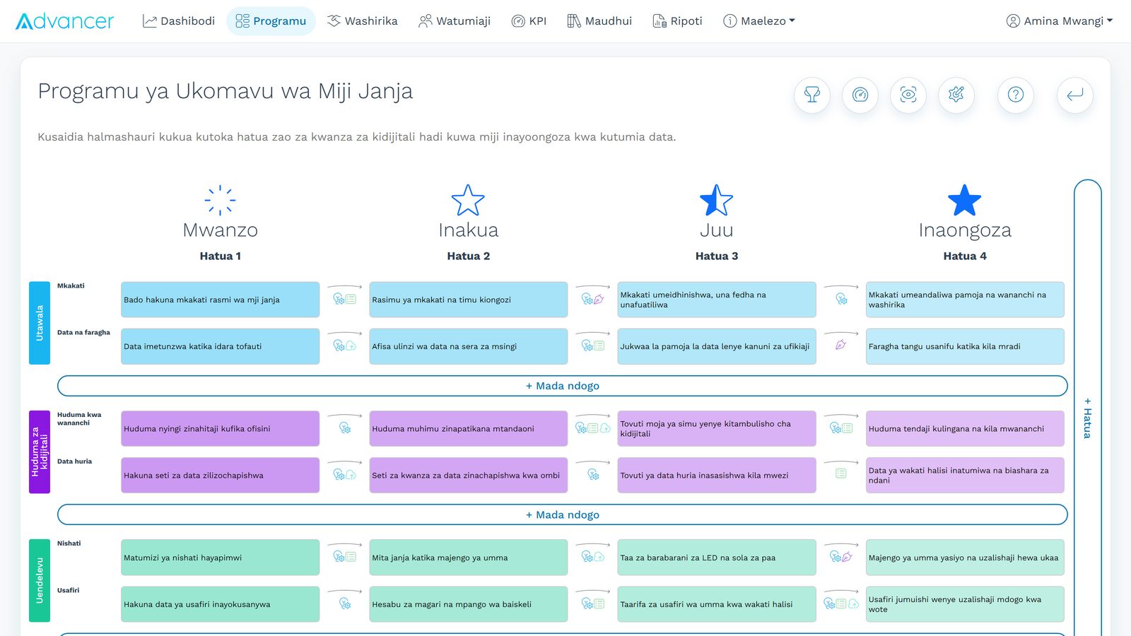This screenshot has height=636, width=1131.
Task: Open card 'Afisa ulinzi wa data na sera za msingi'
Action: [x=468, y=346]
